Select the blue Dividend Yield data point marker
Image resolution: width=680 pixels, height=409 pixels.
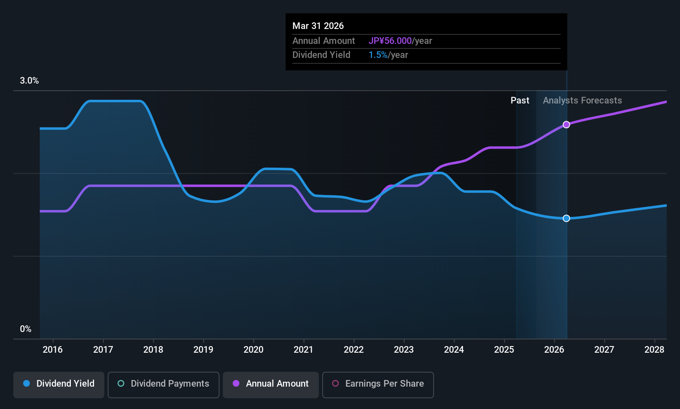566,218
